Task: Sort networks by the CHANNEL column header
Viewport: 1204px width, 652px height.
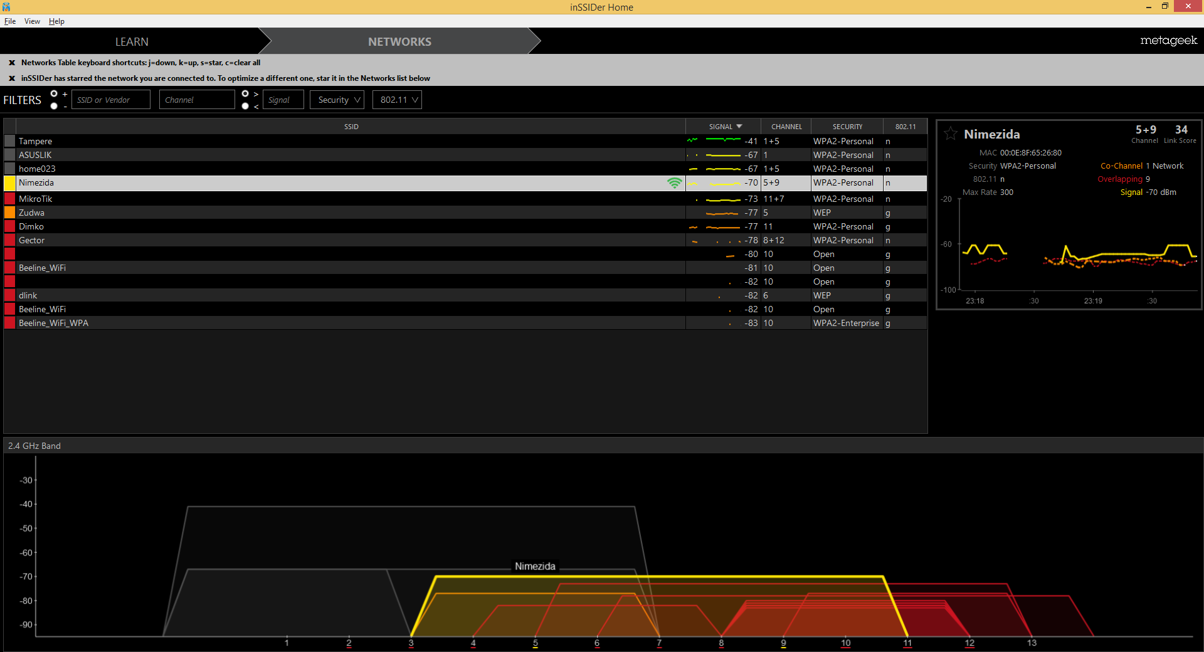Action: [786, 127]
